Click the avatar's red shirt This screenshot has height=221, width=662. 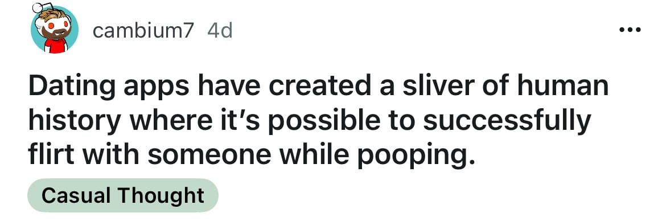tap(56, 47)
